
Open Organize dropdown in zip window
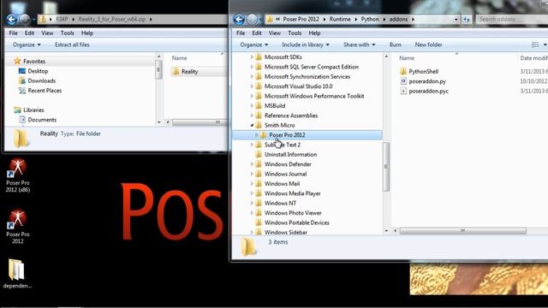point(27,44)
